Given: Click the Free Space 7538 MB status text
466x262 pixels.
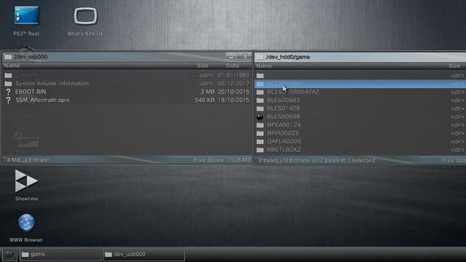Looking at the screenshot, I should [x=222, y=160].
